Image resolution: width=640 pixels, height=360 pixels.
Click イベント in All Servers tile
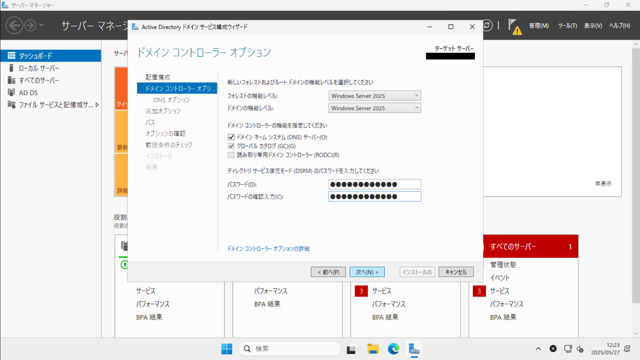(x=500, y=278)
